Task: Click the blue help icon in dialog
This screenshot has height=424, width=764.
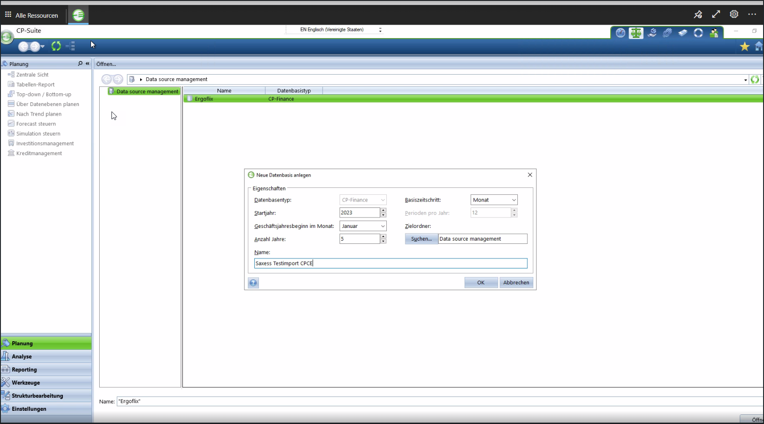Action: [253, 283]
